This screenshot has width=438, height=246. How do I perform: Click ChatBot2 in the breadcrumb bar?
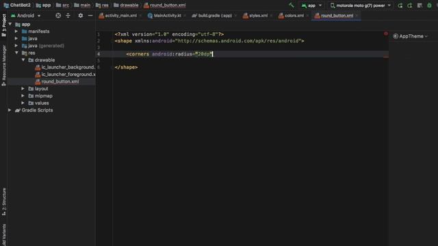pos(17,5)
